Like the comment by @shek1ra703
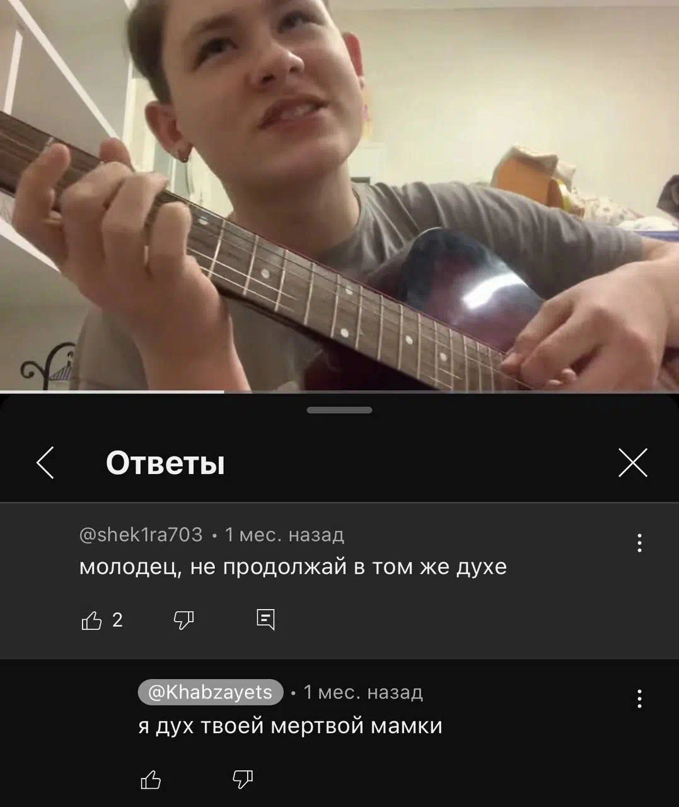Image resolution: width=679 pixels, height=807 pixels. point(92,621)
